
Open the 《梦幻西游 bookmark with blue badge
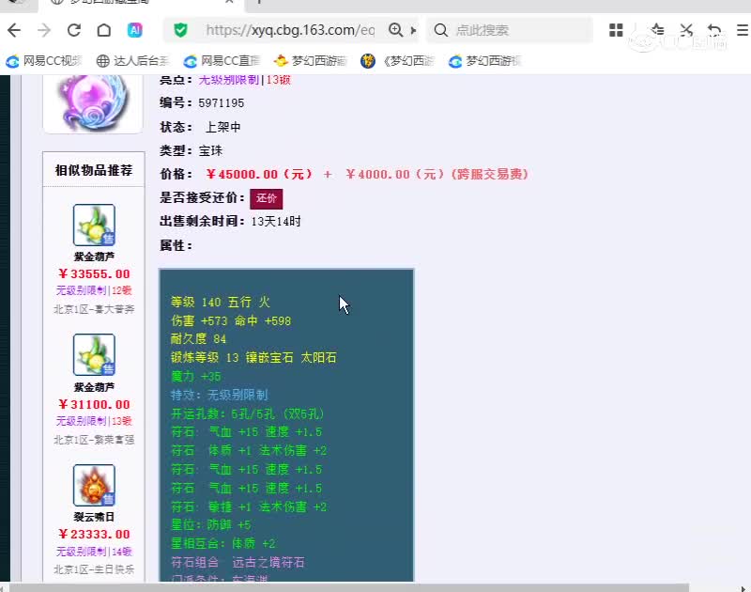pyautogui.click(x=397, y=61)
